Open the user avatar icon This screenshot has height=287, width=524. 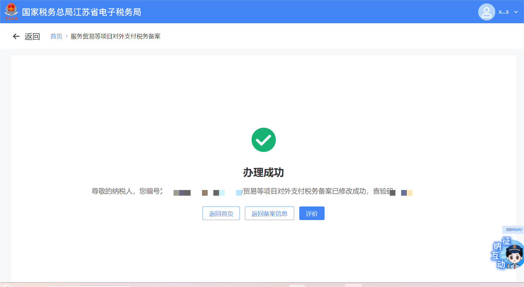tap(486, 12)
